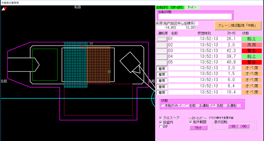Click the green worker marker 04
264x141 pixels.
91,43
